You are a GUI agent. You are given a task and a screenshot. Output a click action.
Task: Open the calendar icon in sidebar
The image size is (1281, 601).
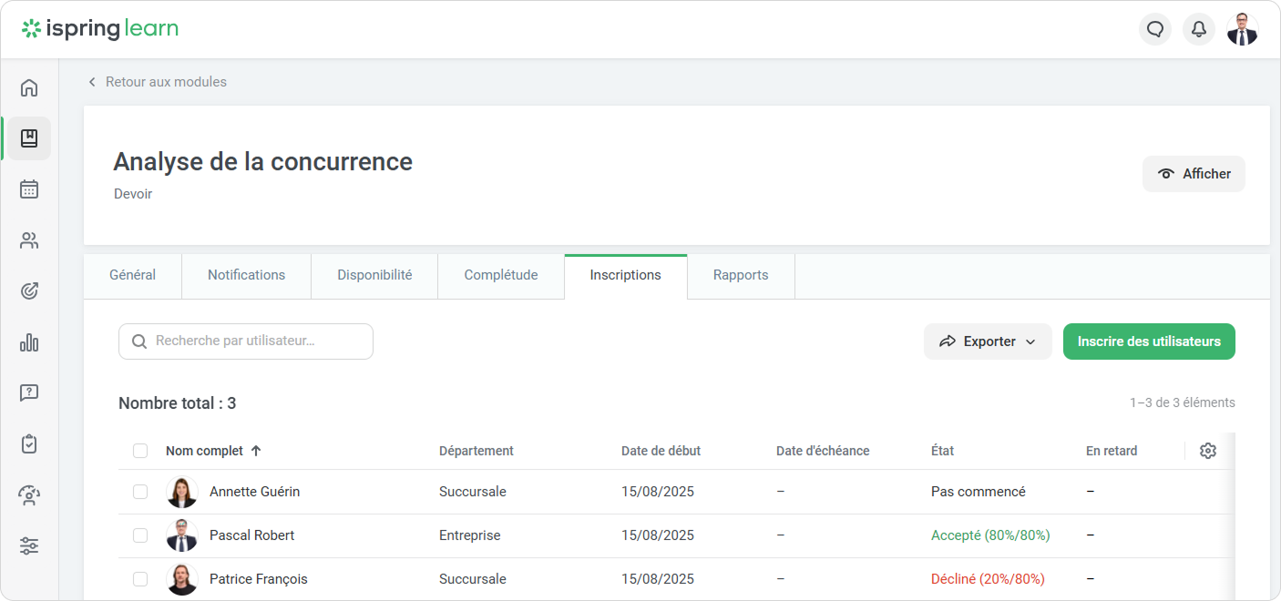pyautogui.click(x=29, y=189)
